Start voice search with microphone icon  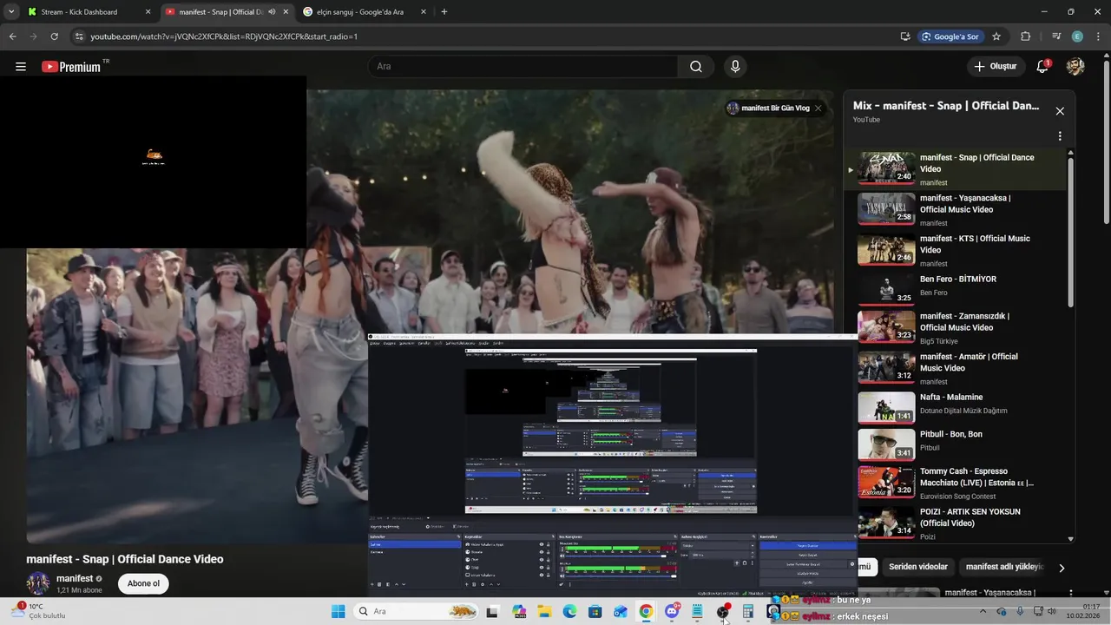coord(735,67)
